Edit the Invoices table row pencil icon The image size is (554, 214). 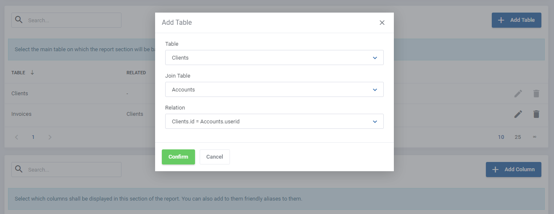pos(518,114)
